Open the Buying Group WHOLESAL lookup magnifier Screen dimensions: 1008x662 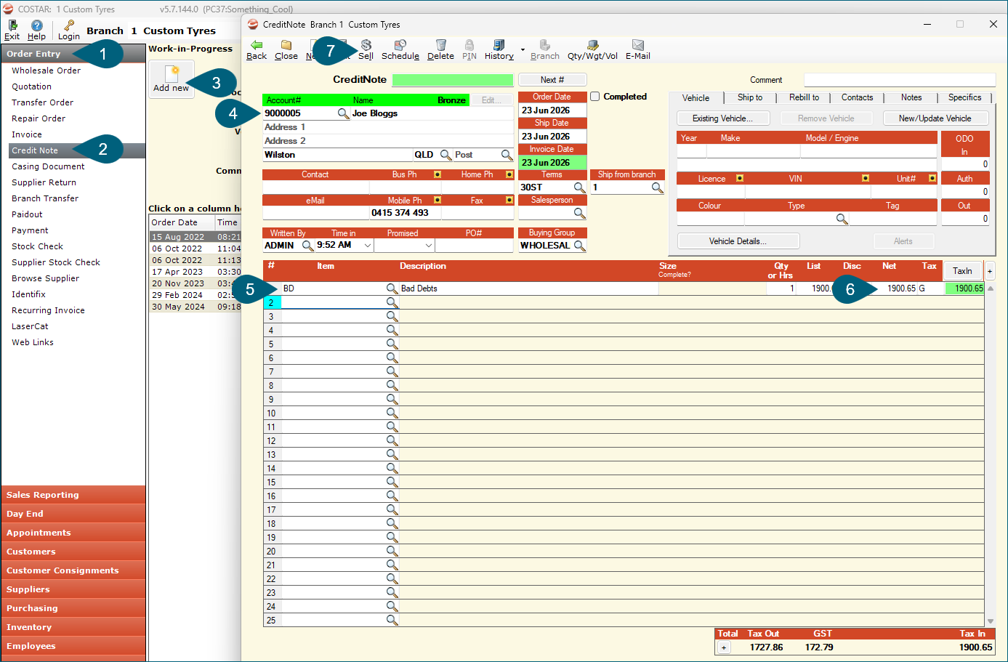tap(579, 246)
